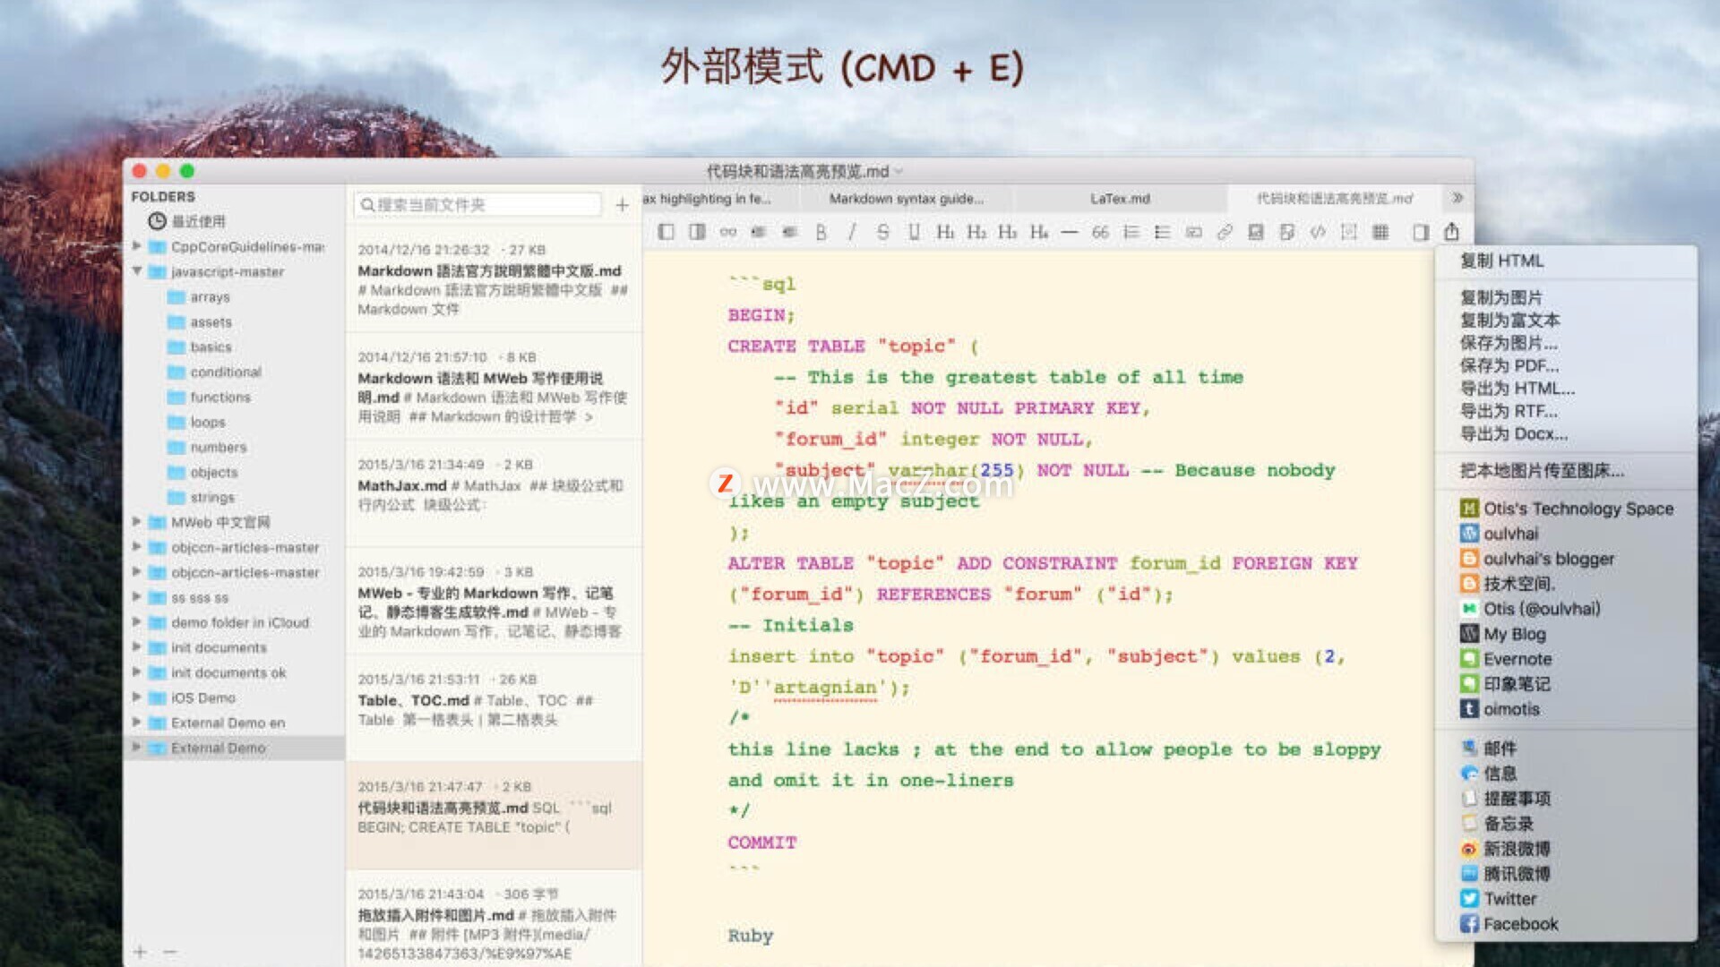This screenshot has width=1720, height=967.
Task: Select arrays subfolder
Action: pos(210,296)
